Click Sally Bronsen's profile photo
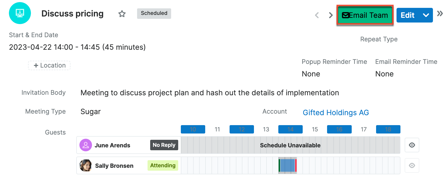The width and height of the screenshot is (445, 178). coord(86,165)
